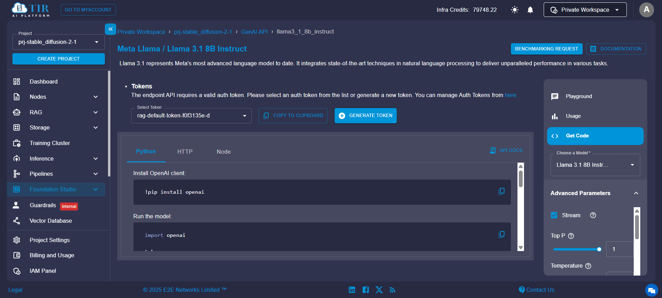Open the Choose a Model dropdown
The height and width of the screenshot is (298, 662).
tap(595, 165)
